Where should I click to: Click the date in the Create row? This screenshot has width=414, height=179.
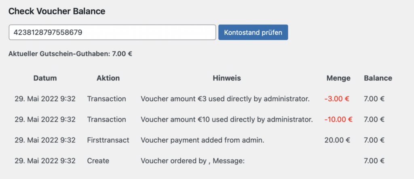point(45,160)
